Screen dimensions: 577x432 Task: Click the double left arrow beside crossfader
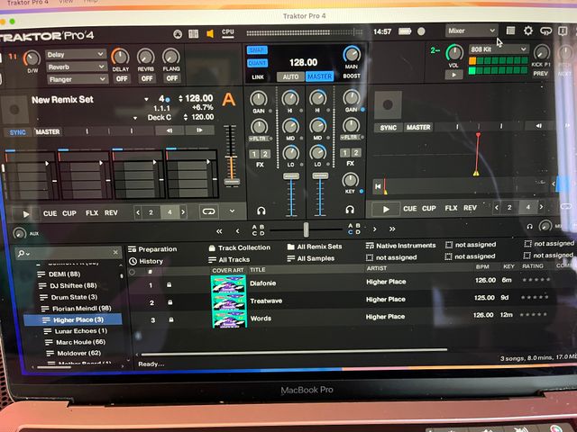[219, 231]
